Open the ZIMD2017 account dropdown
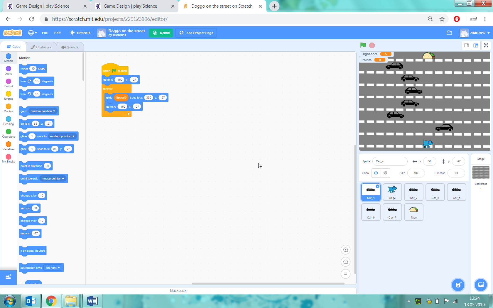493x308 pixels. 475,33
